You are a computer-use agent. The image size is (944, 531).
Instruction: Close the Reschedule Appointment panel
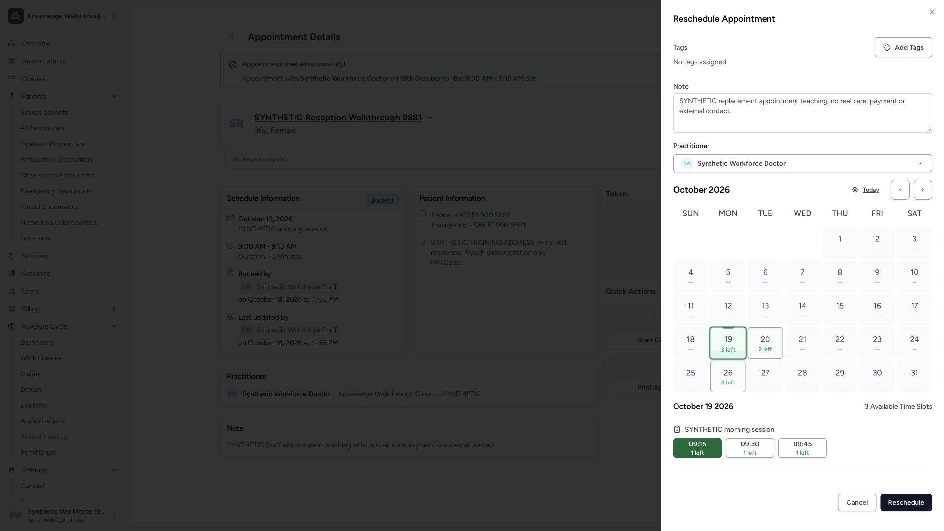pos(932,12)
